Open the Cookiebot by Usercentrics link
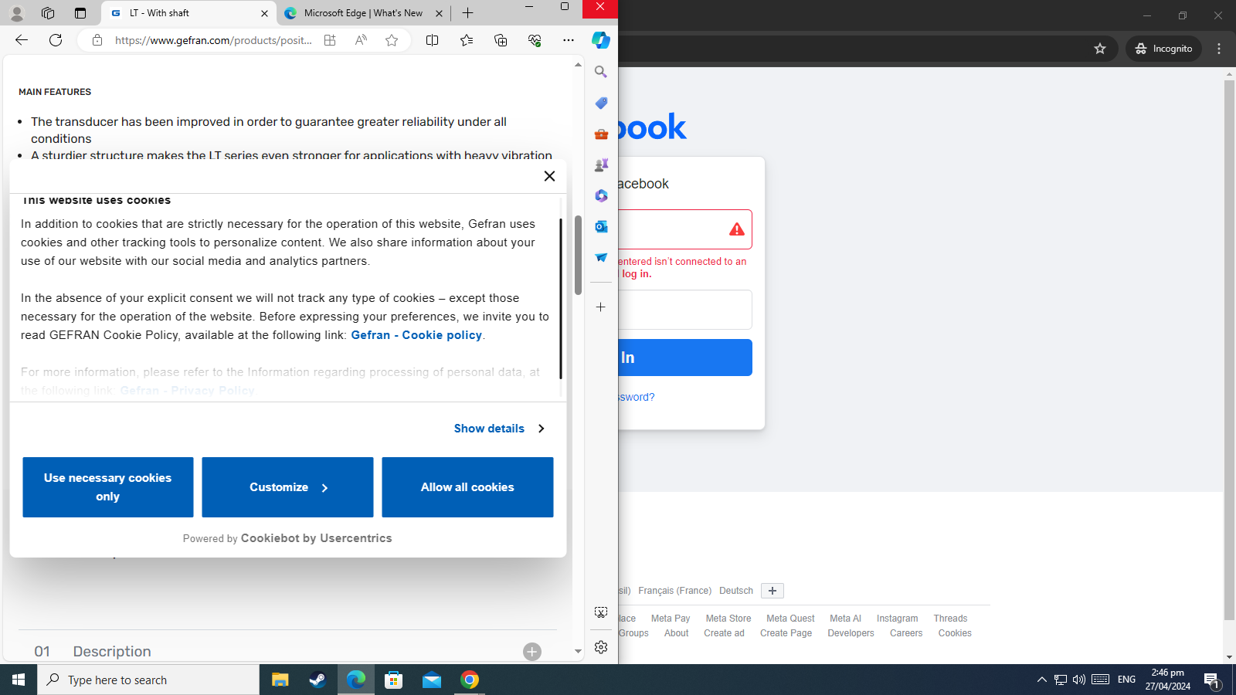This screenshot has height=695, width=1236. coord(316,538)
